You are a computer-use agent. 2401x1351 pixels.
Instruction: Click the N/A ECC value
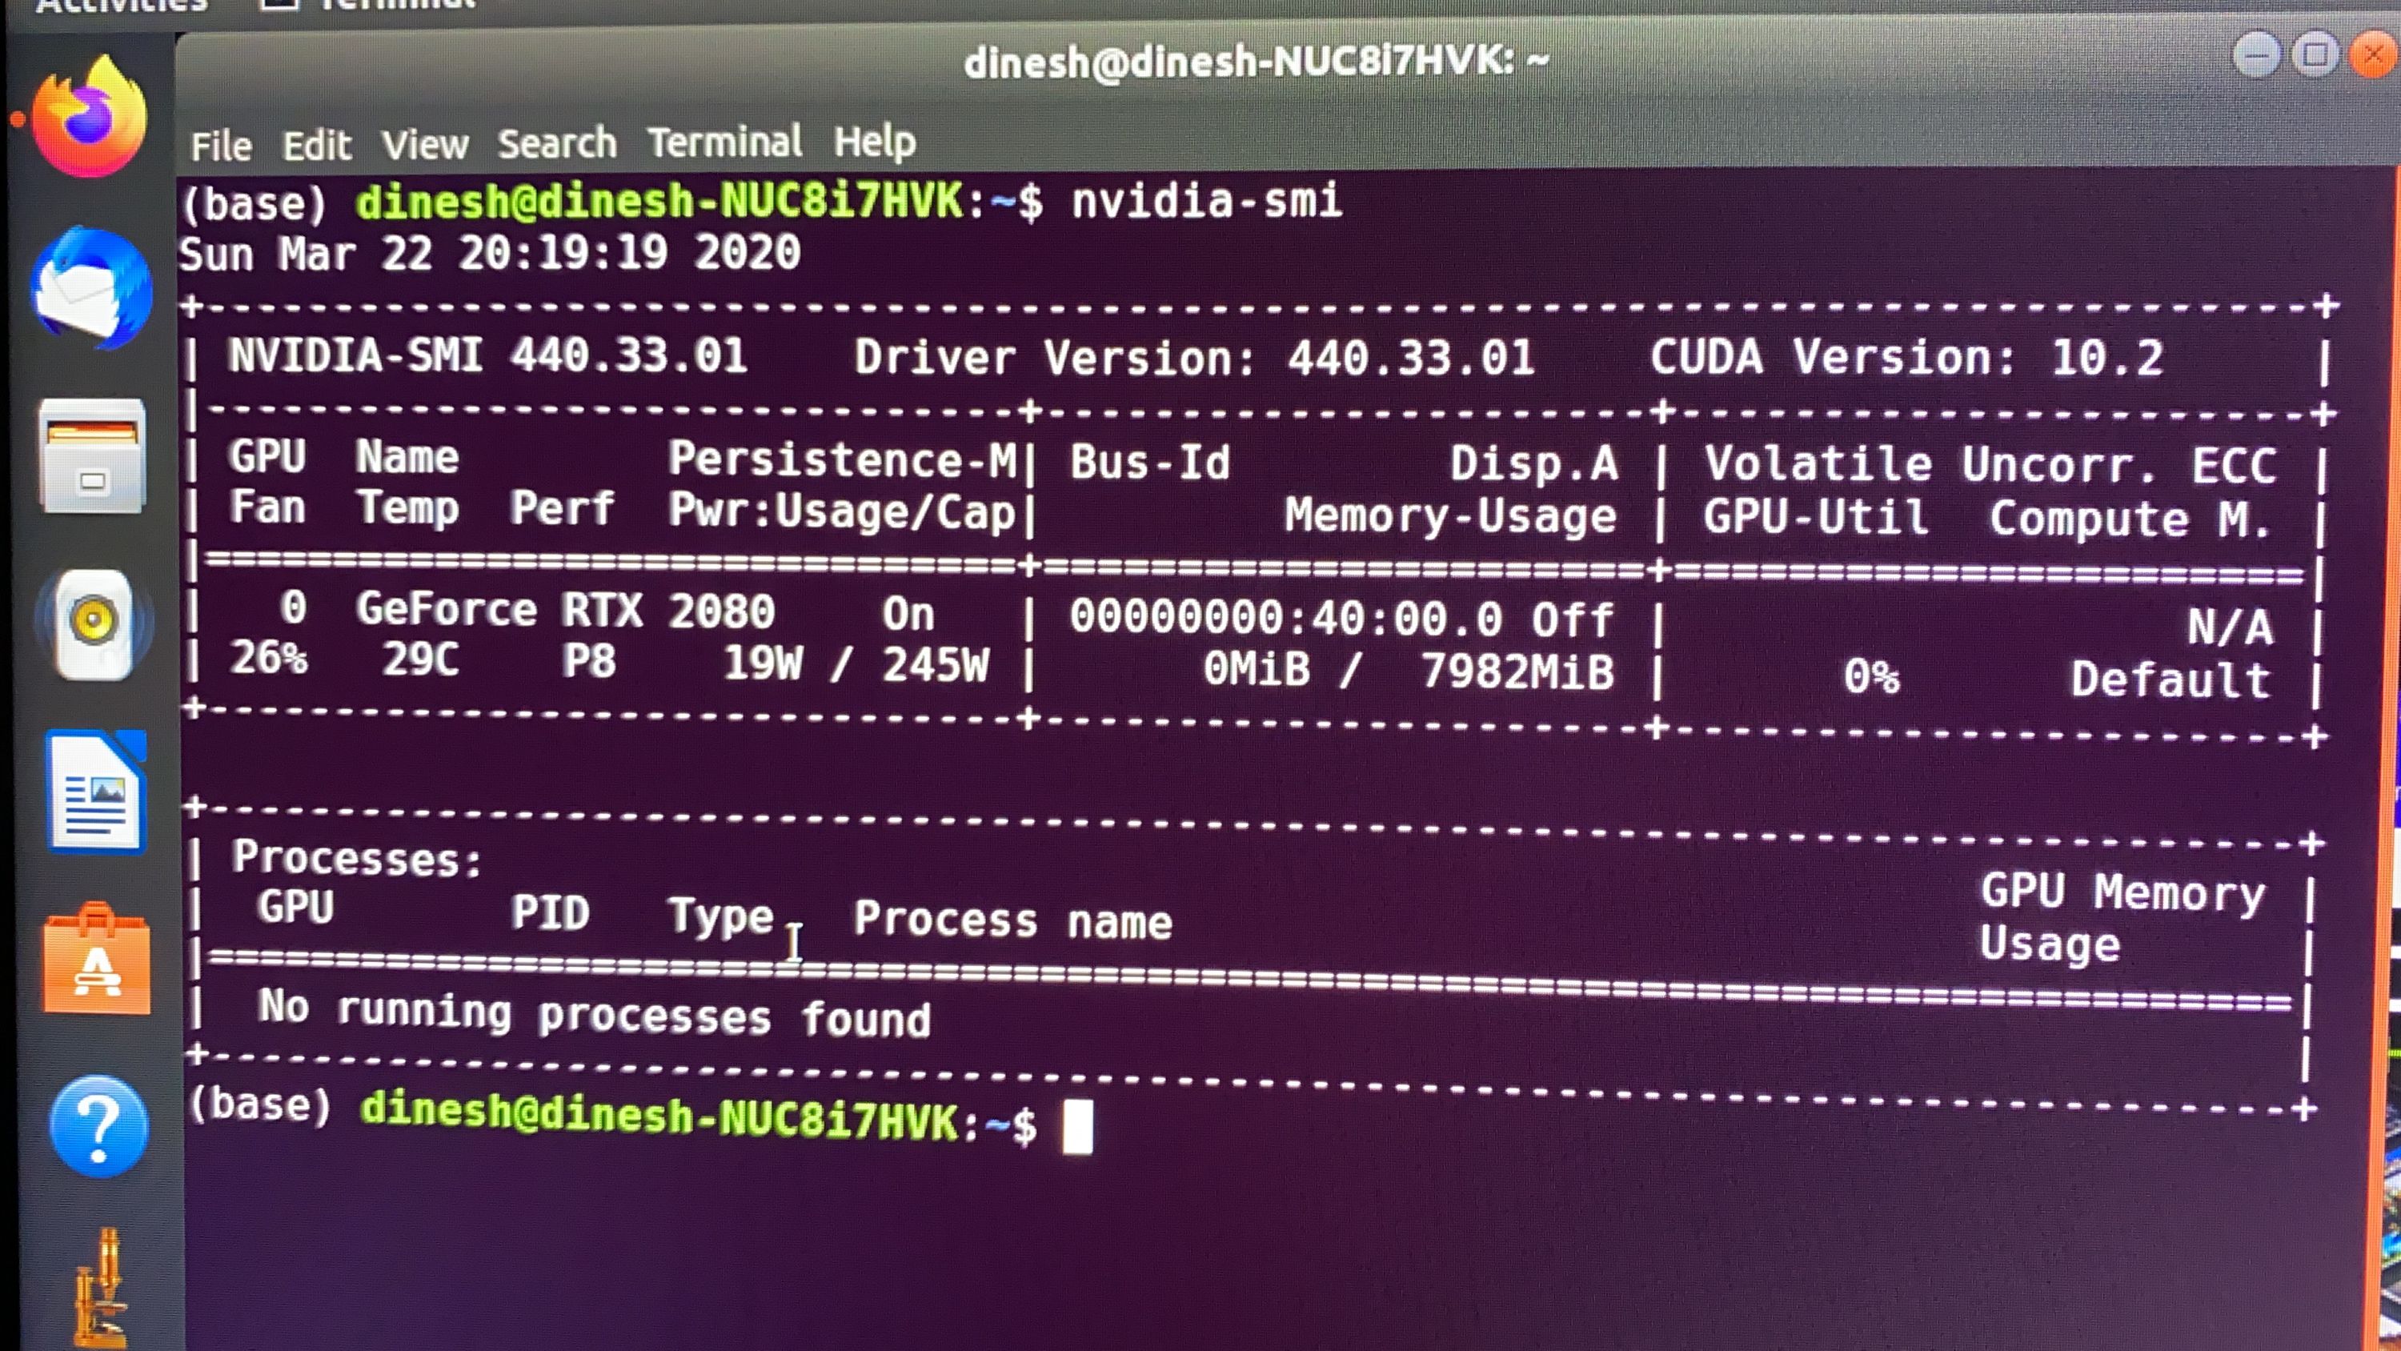click(2231, 627)
